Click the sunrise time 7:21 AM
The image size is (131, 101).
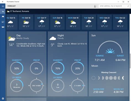click(x=100, y=60)
